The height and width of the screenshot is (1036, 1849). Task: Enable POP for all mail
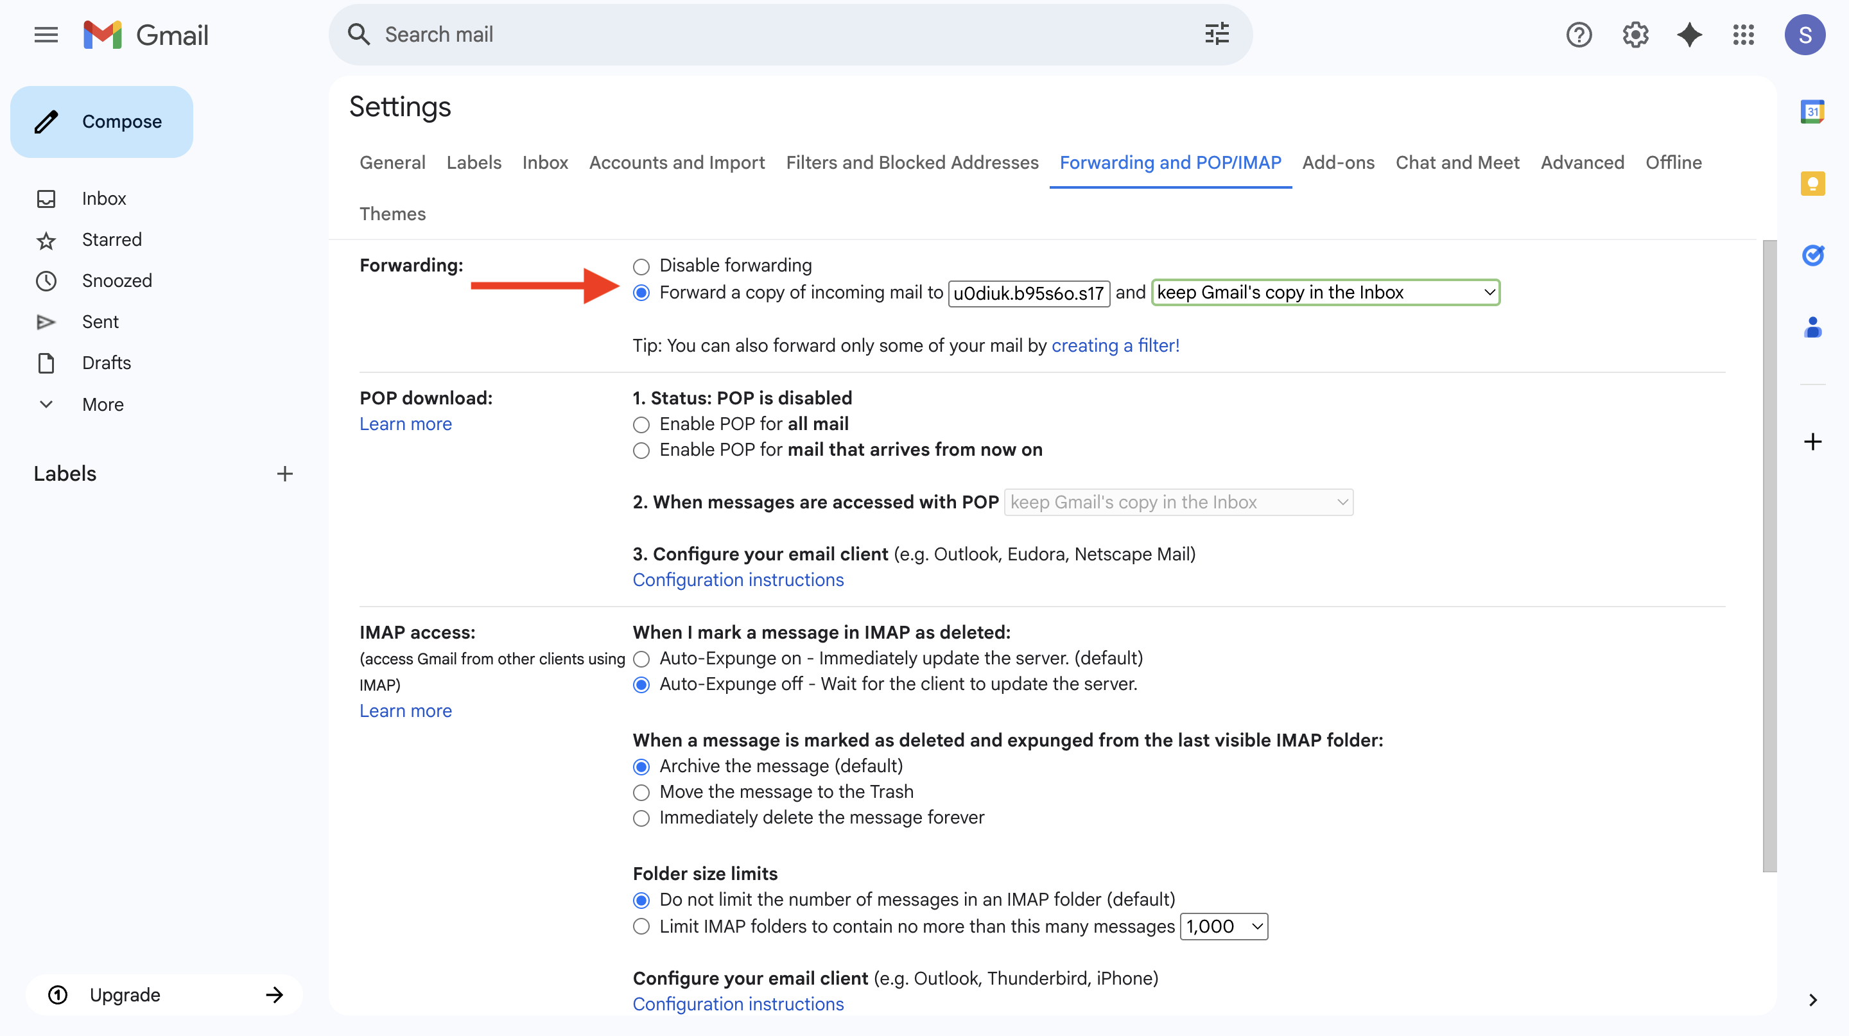pyautogui.click(x=641, y=425)
